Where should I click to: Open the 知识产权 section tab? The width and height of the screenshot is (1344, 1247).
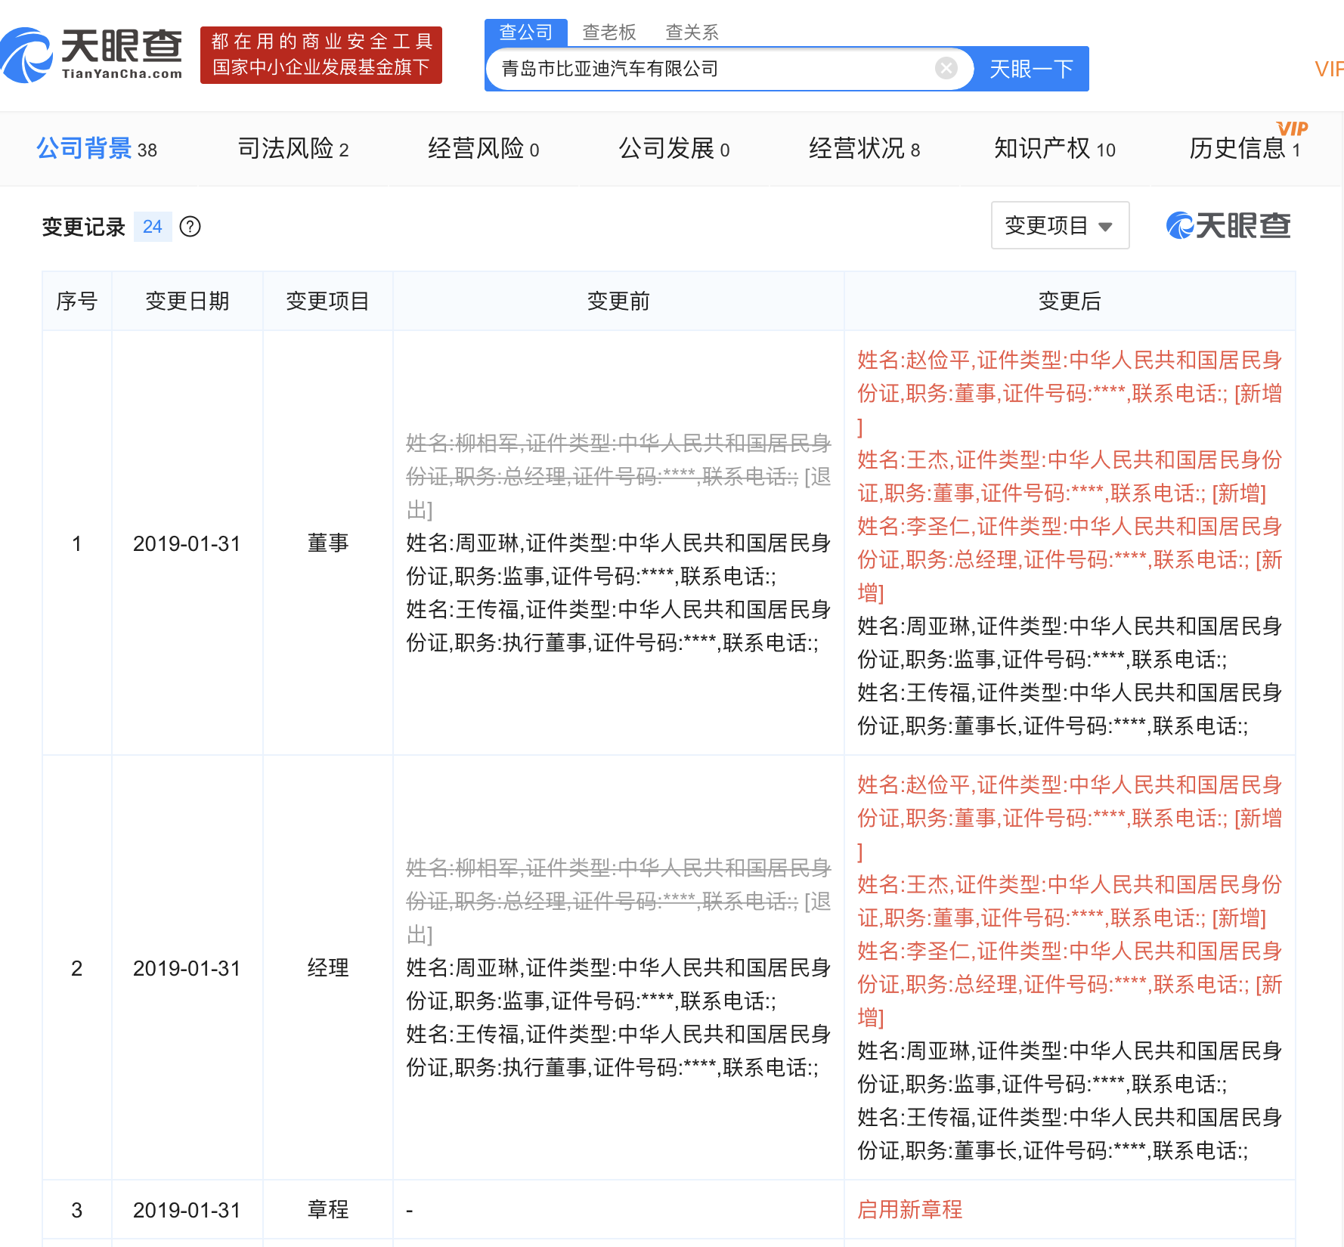[1054, 148]
